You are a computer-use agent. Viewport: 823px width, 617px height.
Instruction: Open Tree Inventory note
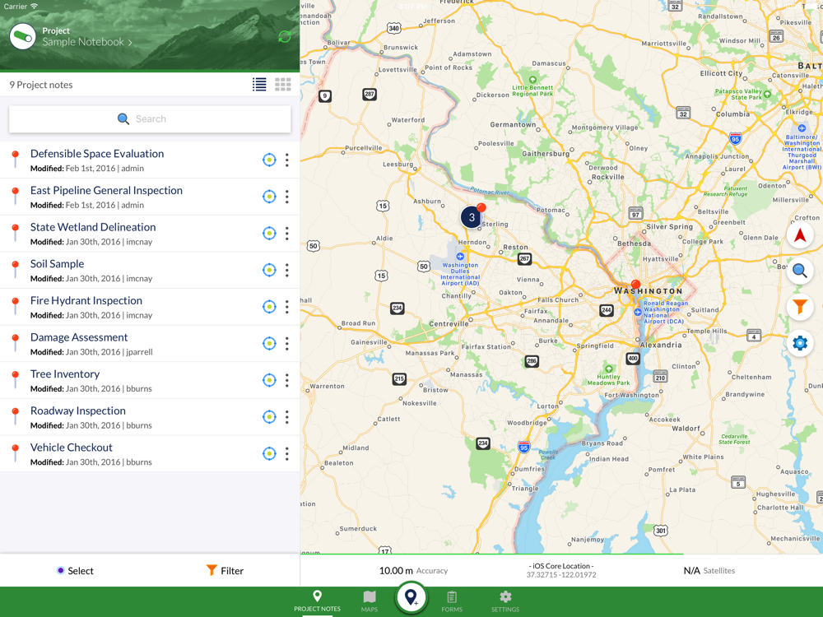point(150,380)
